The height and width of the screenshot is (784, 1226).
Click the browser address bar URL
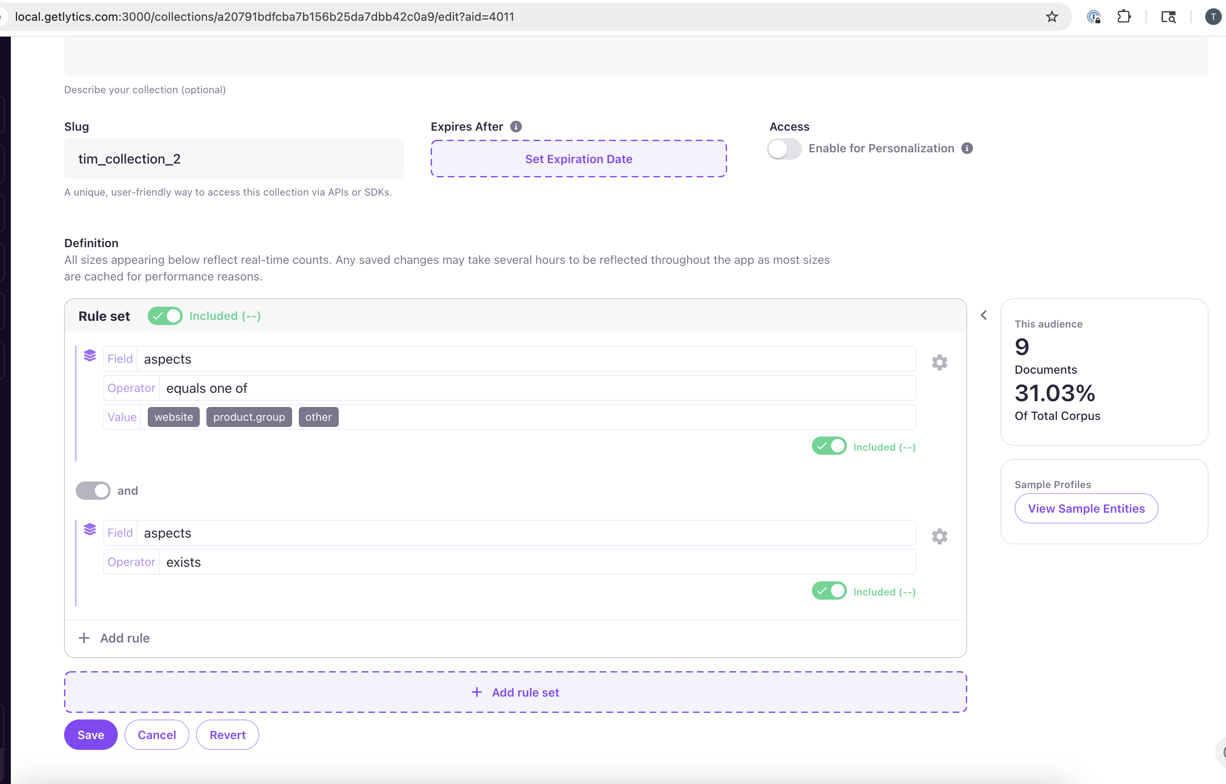pyautogui.click(x=265, y=17)
